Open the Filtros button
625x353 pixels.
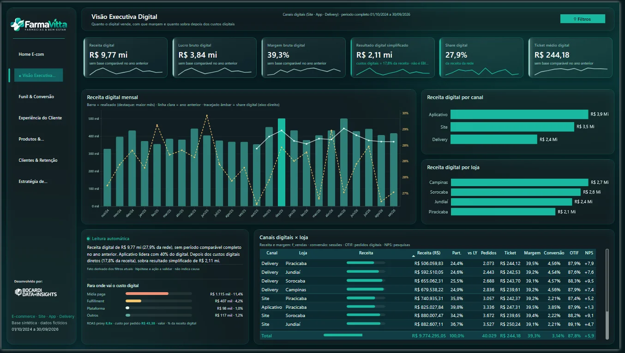(583, 19)
